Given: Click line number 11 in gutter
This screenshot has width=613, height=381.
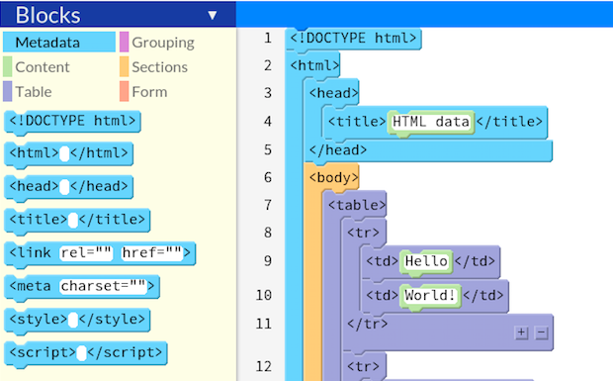Looking at the screenshot, I should [x=264, y=324].
